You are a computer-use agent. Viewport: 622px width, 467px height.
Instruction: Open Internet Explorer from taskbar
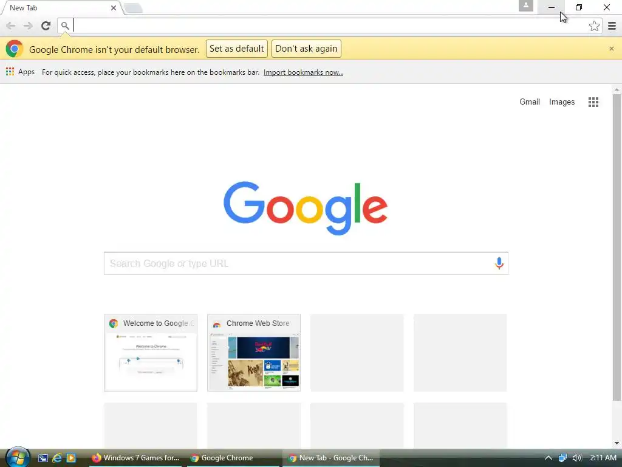tap(56, 458)
